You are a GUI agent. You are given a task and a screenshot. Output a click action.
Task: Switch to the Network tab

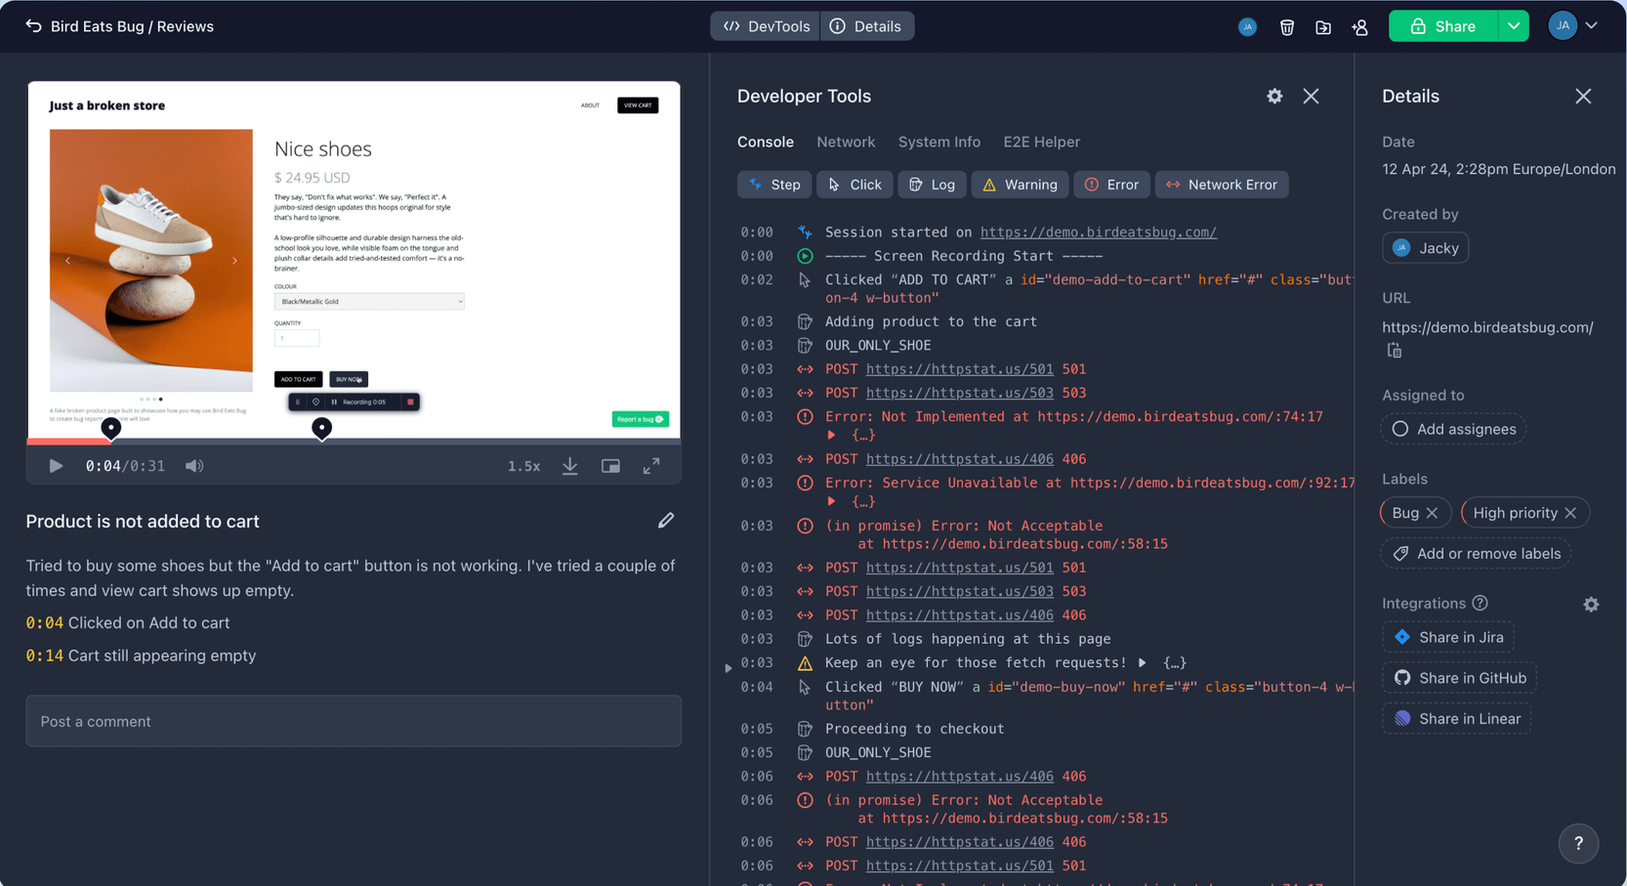click(x=846, y=142)
